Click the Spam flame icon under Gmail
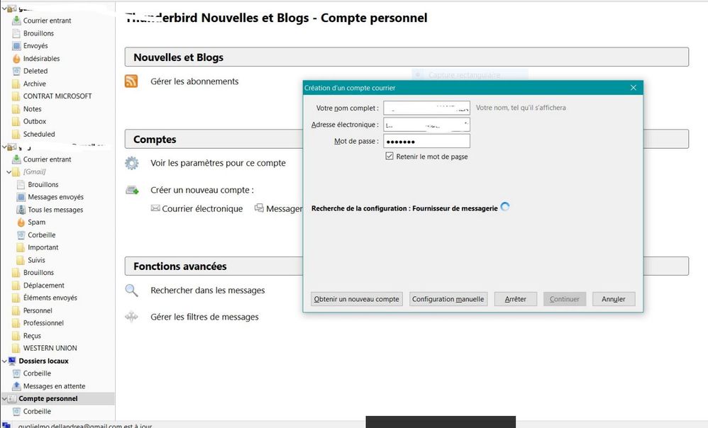Viewport: 708px width, 428px height. [x=21, y=223]
